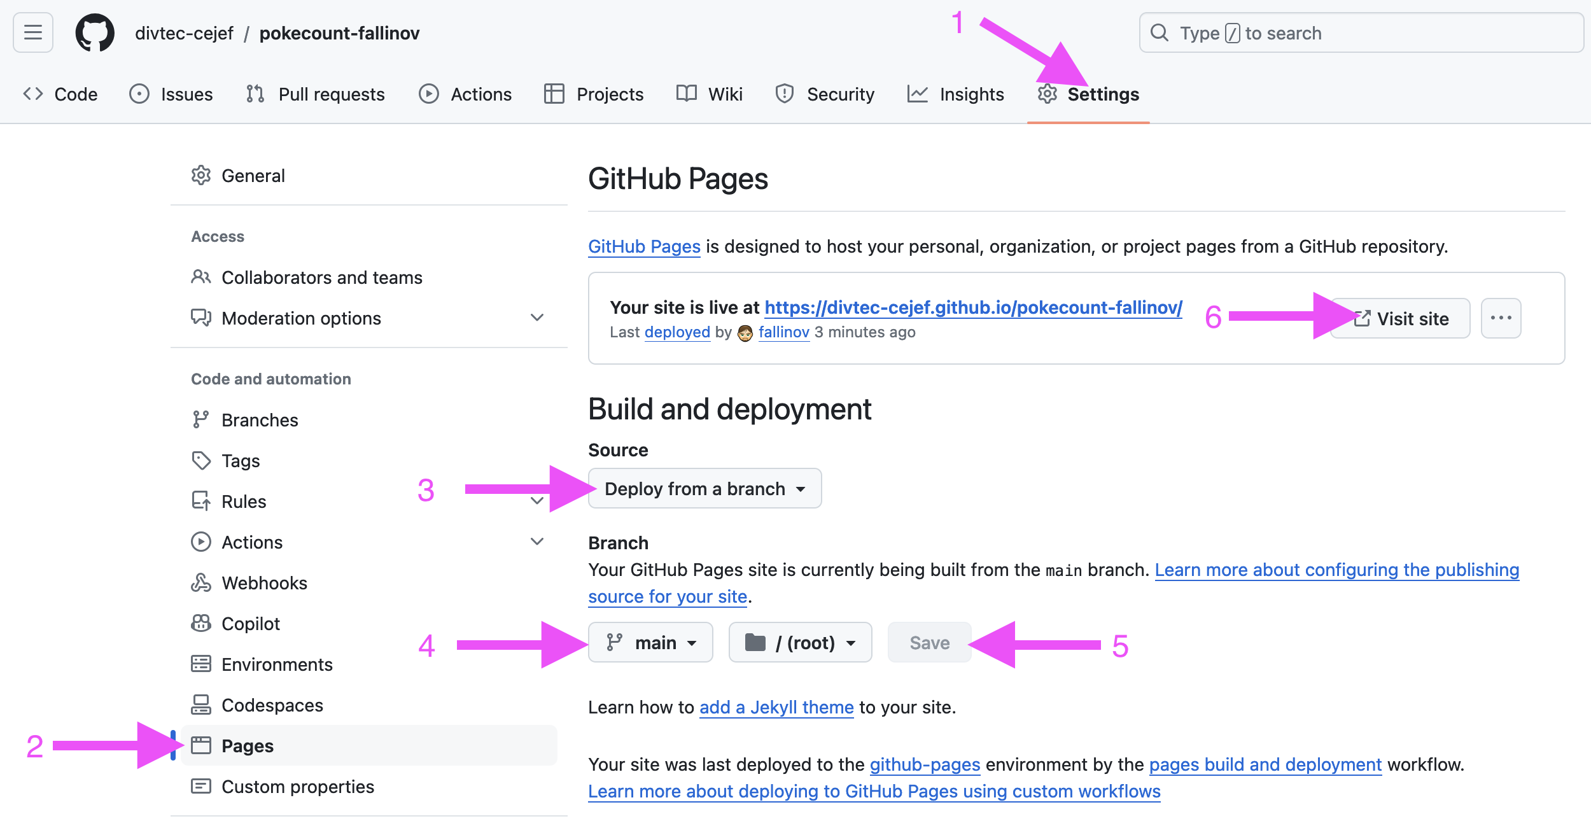Expand the Moderation options section
Image resolution: width=1591 pixels, height=835 pixels.
pyautogui.click(x=536, y=318)
